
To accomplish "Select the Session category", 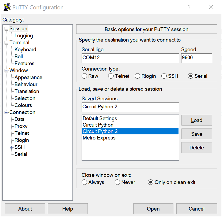I will tap(18, 29).
